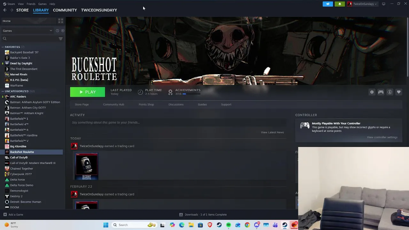Select Big Klondike in library
Screen dimensions: 409x230
(18, 146)
